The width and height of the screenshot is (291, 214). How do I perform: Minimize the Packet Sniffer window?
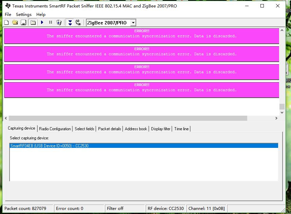[x=247, y=6]
